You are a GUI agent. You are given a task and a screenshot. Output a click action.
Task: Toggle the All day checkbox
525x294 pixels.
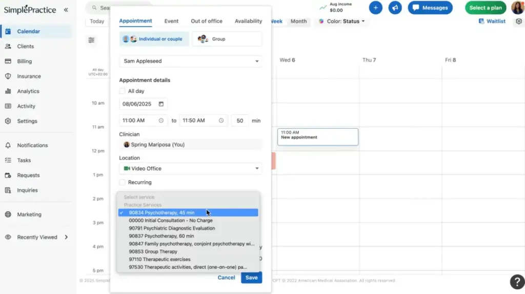click(122, 91)
